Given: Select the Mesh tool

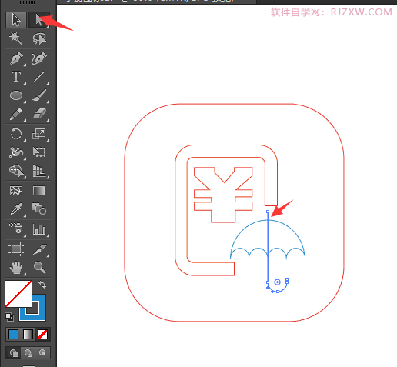Looking at the screenshot, I should (x=16, y=191).
